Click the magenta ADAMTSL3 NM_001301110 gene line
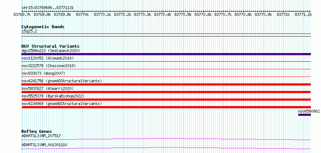 click(166, 148)
